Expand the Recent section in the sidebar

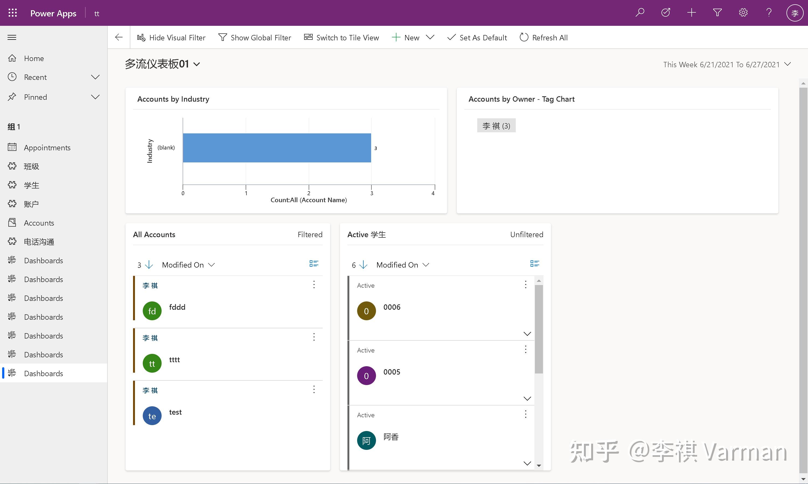95,77
